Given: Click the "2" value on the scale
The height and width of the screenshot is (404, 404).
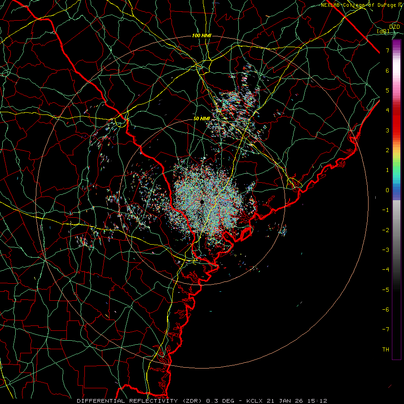Looking at the screenshot, I should click(x=387, y=150).
